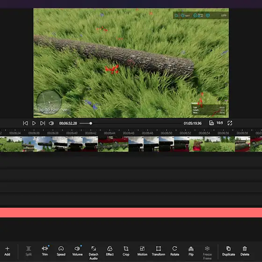The image size is (262, 262).
Task: Click the preview progress slider handle
Action: (x=91, y=124)
